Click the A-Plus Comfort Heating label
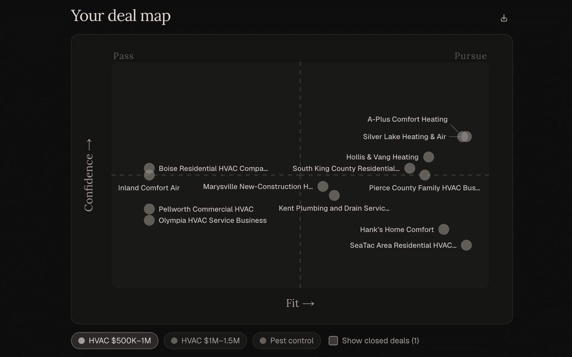 tap(408, 119)
